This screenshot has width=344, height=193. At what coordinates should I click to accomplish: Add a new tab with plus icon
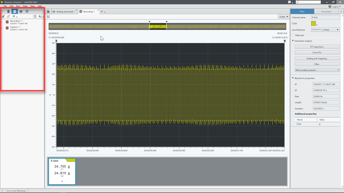pos(102,12)
